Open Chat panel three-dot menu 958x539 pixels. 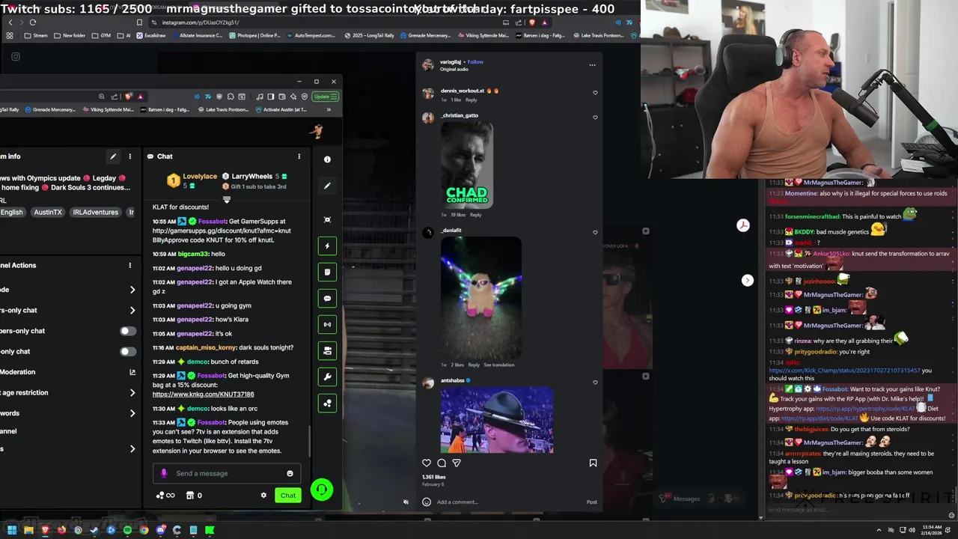click(x=299, y=156)
